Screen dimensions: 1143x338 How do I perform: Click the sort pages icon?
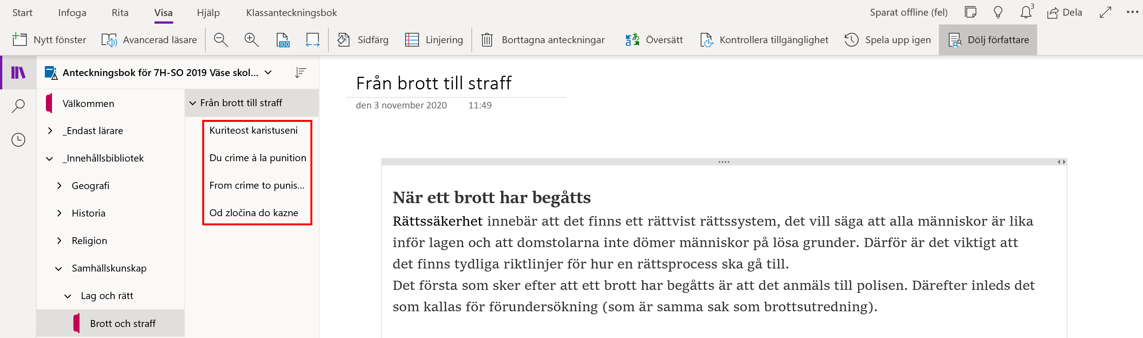[x=300, y=72]
